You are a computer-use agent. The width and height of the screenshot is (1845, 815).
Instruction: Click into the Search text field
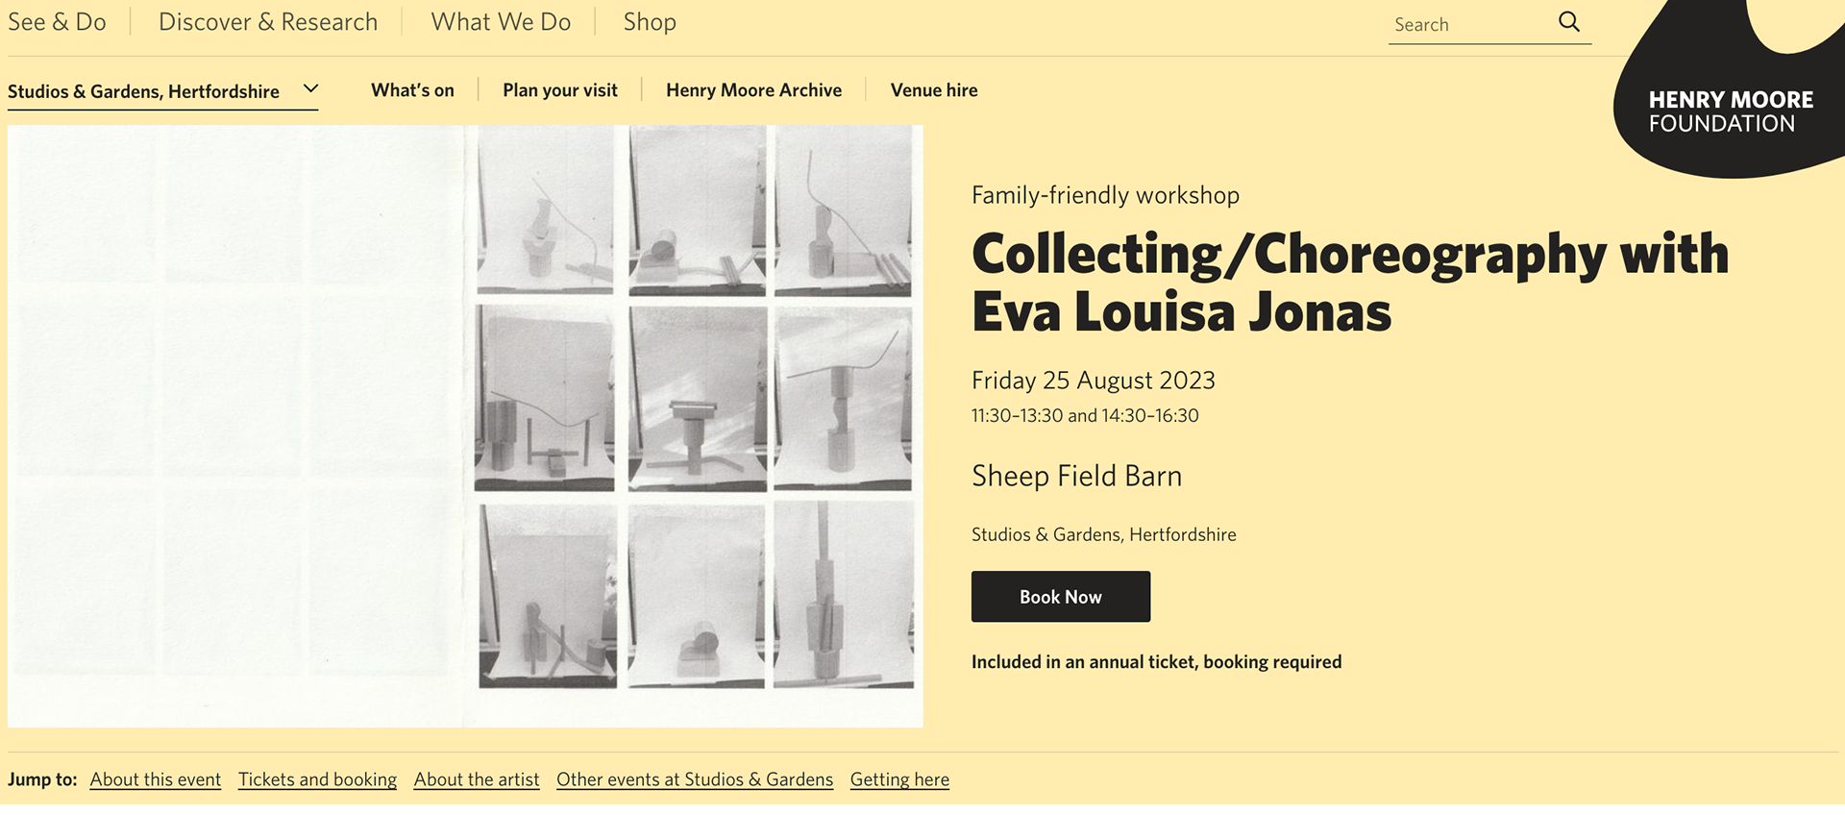pyautogui.click(x=1470, y=25)
